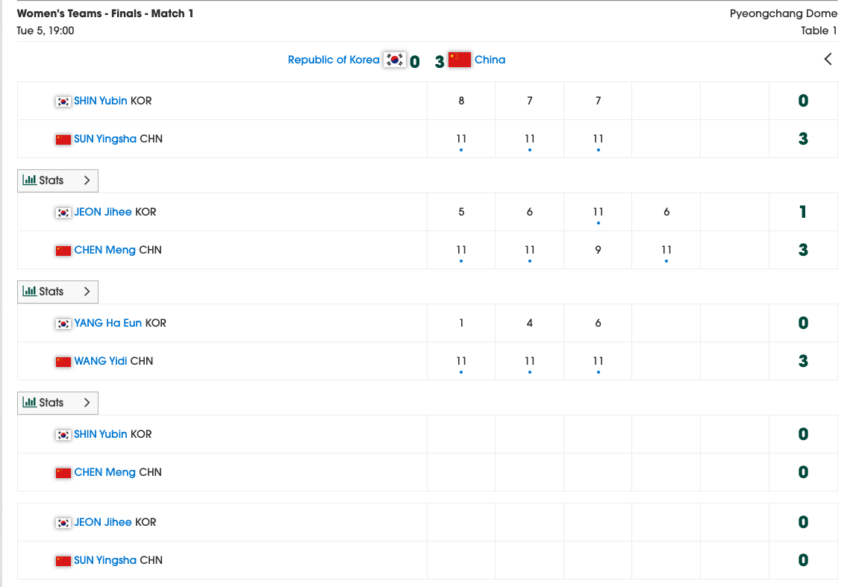This screenshot has width=853, height=587.
Task: Click Chinese flag beside SUN Yingsha, fifth match
Action: (63, 562)
